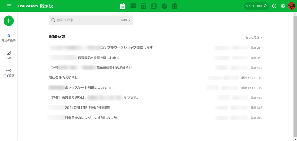Open the 団体保険のお知らせ post

(x=63, y=78)
